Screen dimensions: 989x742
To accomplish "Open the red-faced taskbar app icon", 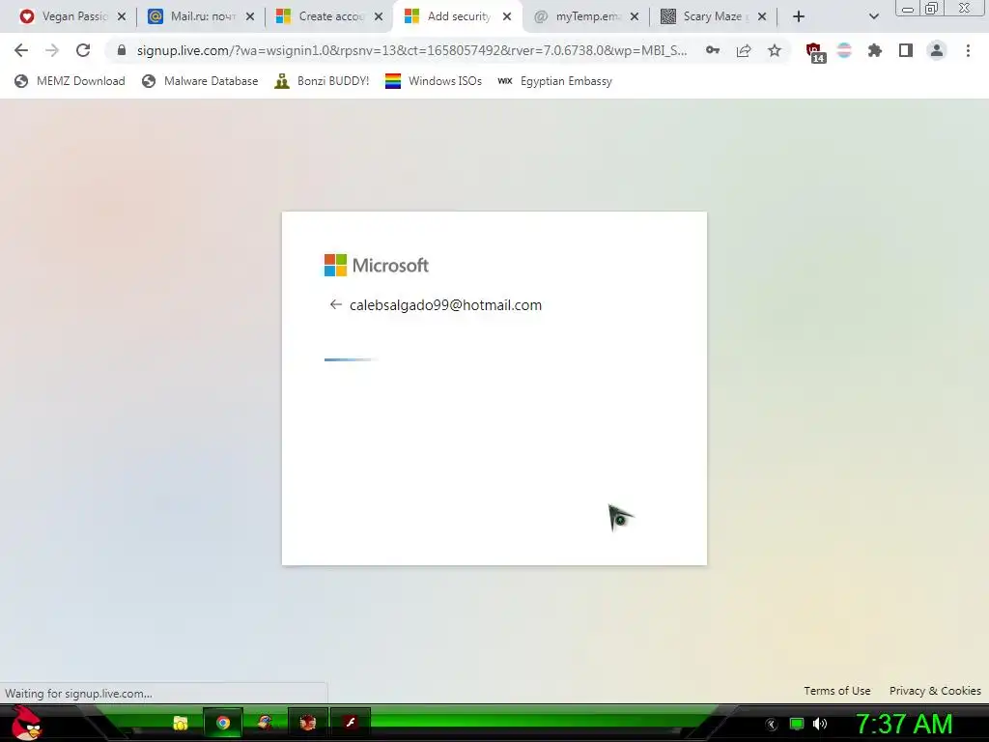I will tap(307, 723).
